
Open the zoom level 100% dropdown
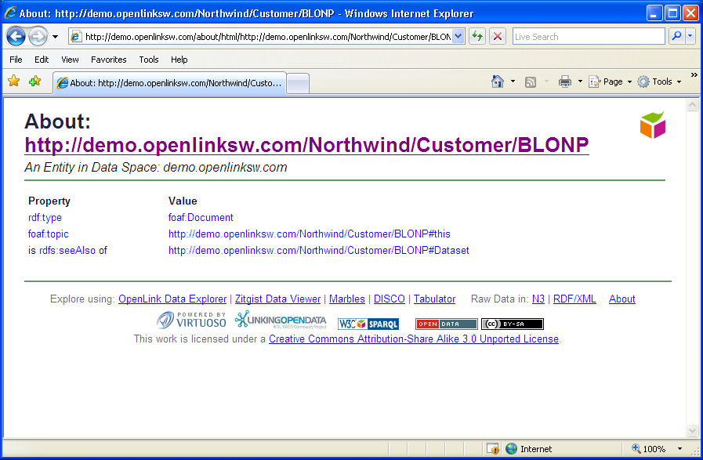click(679, 449)
